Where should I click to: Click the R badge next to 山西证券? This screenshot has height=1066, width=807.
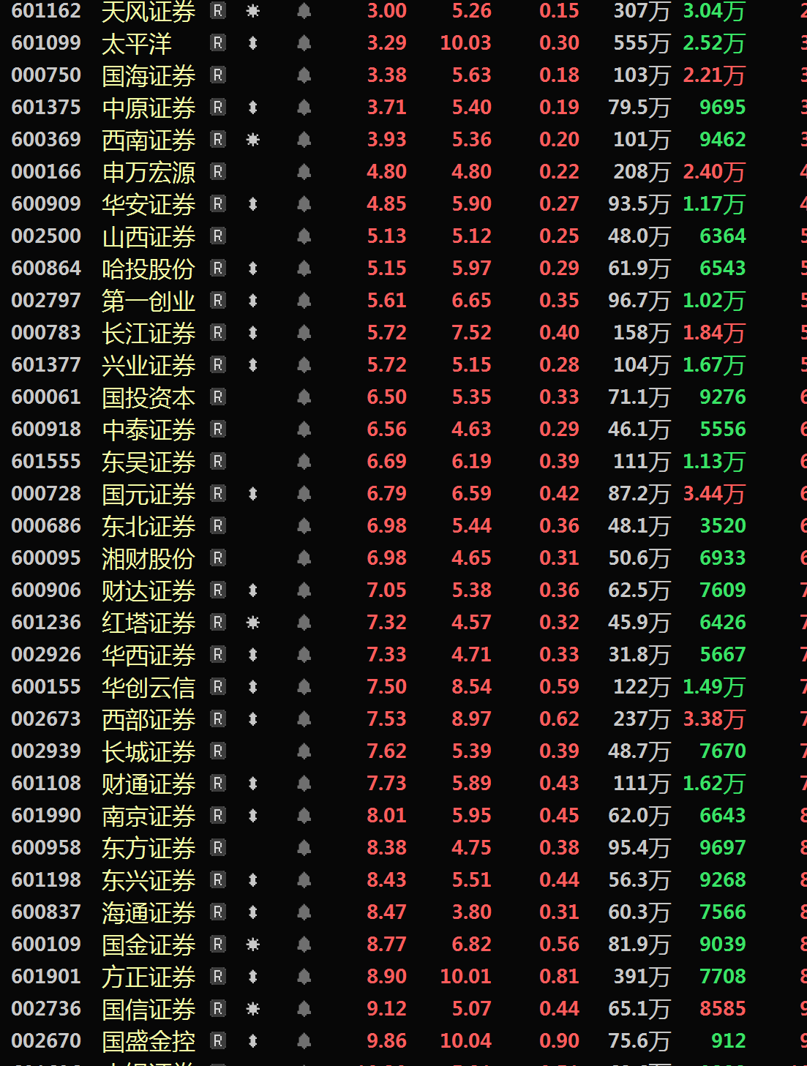tap(218, 236)
